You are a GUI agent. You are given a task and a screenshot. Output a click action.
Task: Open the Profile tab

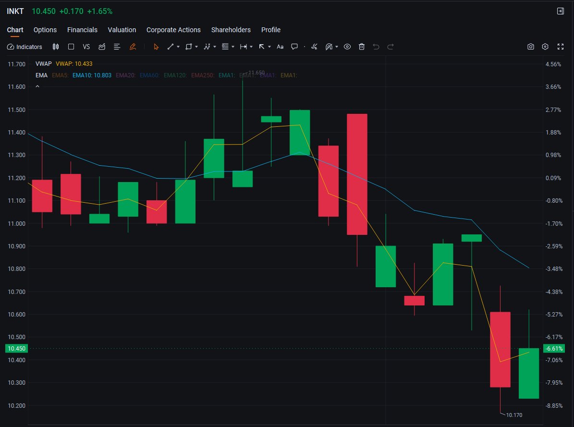point(271,30)
